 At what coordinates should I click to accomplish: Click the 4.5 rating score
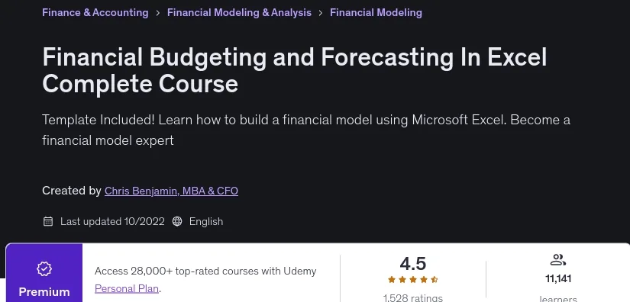click(413, 264)
